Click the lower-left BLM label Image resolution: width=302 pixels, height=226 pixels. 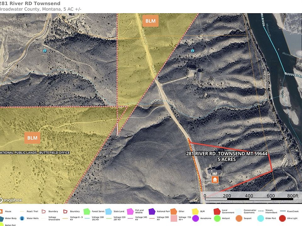tap(32, 138)
